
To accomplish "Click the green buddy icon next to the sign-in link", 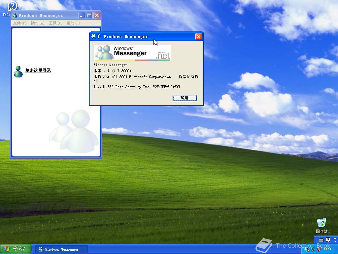I will 18,71.
